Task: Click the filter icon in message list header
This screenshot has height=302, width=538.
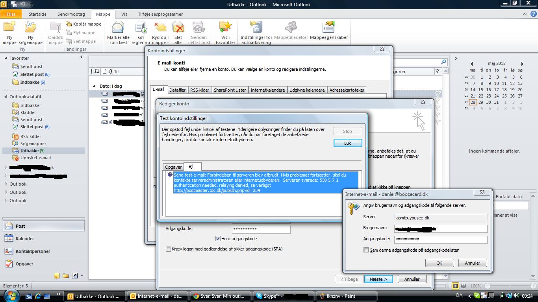Action: point(437,71)
